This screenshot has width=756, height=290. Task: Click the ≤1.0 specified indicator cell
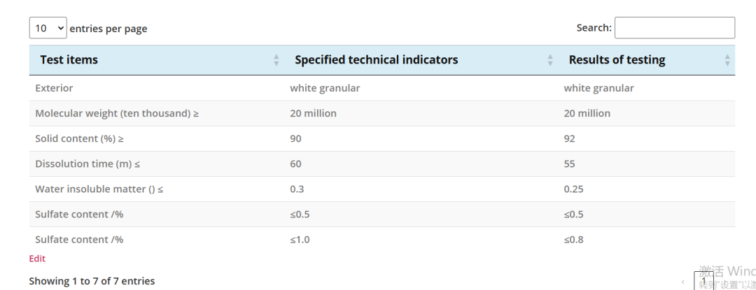click(300, 240)
